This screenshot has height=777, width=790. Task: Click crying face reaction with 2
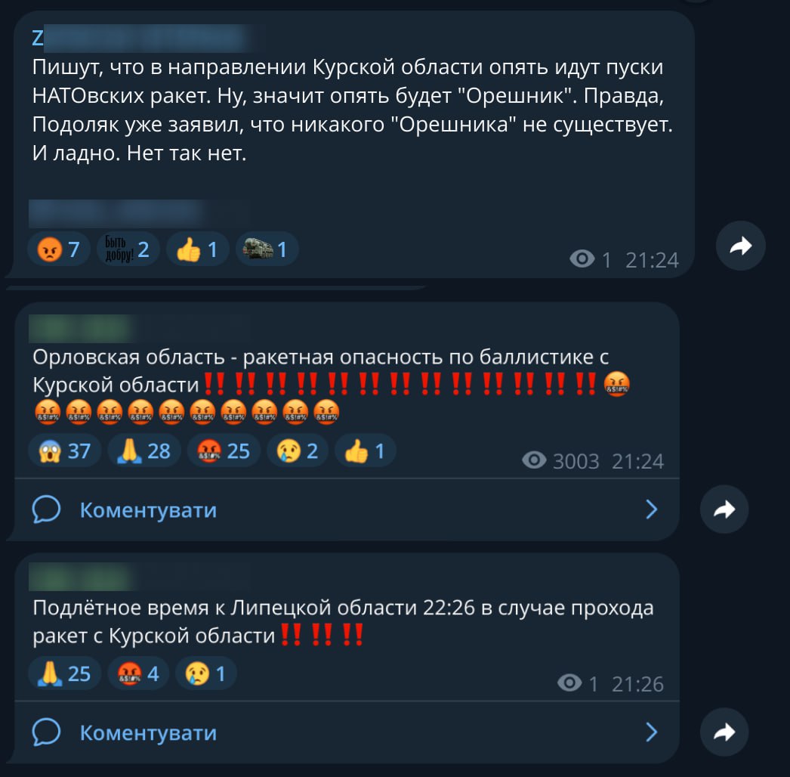pyautogui.click(x=298, y=450)
